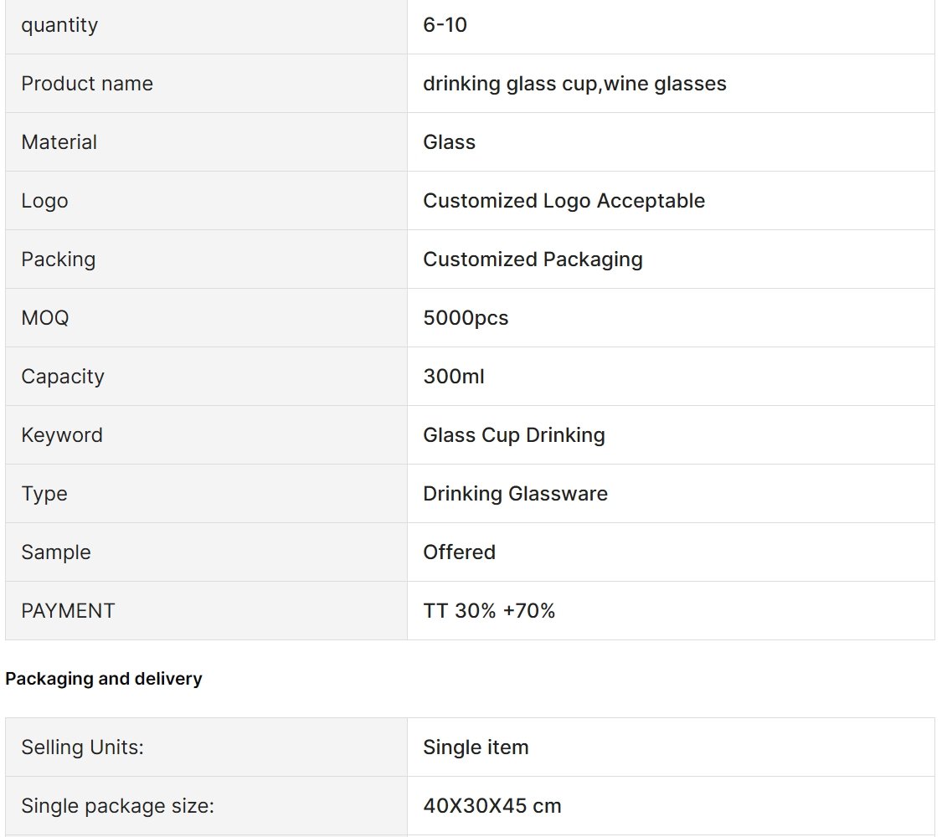
Task: Select the Customized Packaging value
Action: 533,259
